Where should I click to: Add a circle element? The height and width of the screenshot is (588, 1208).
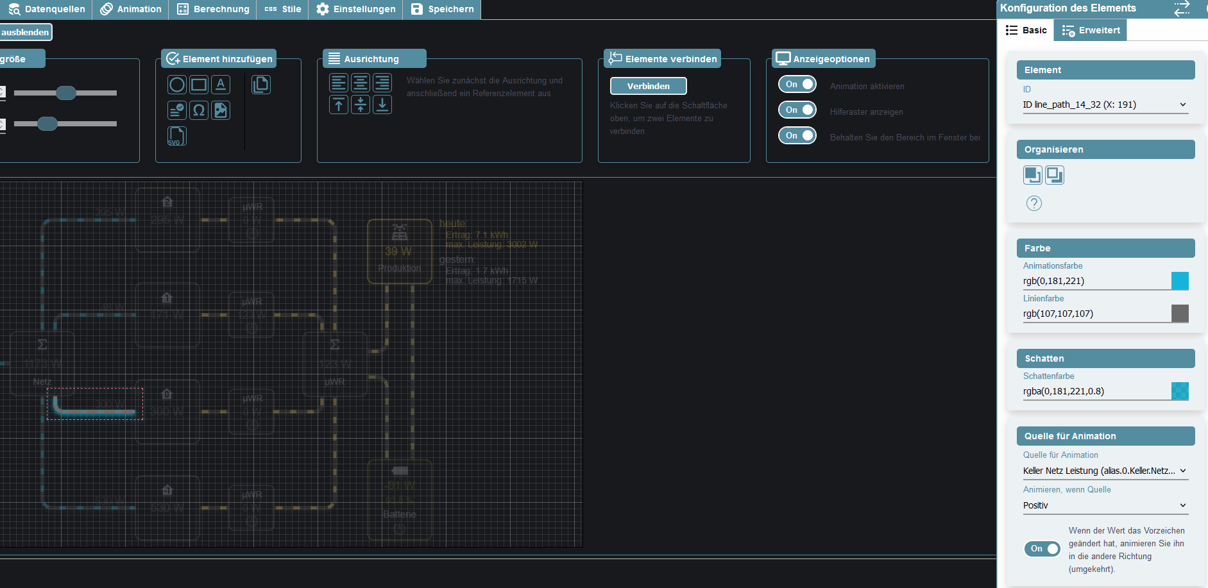177,85
